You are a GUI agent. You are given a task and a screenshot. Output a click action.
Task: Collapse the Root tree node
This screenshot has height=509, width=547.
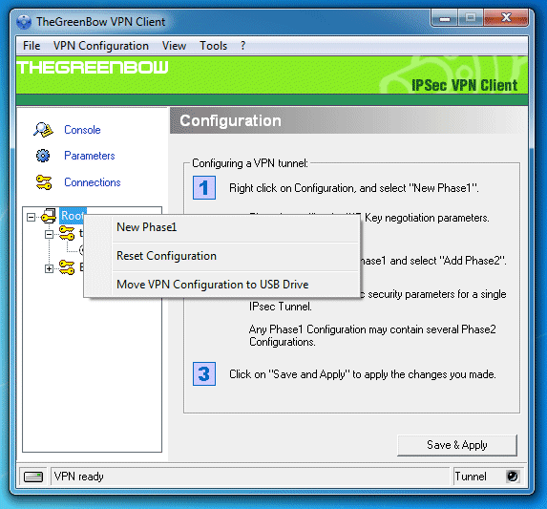tap(32, 218)
